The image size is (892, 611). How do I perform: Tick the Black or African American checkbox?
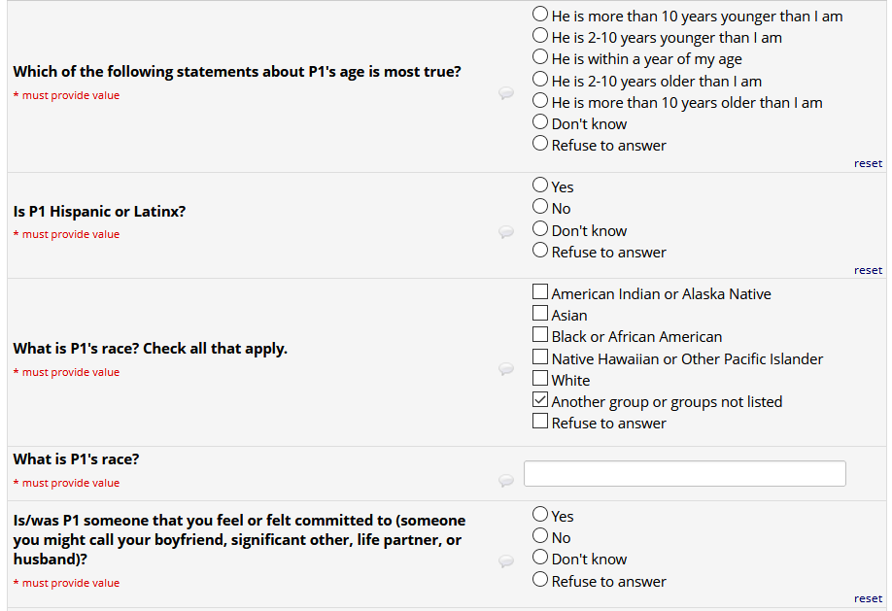click(x=540, y=335)
